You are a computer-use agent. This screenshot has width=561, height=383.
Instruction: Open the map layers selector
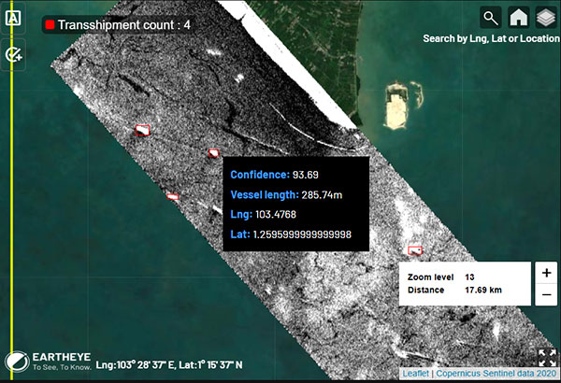(545, 17)
